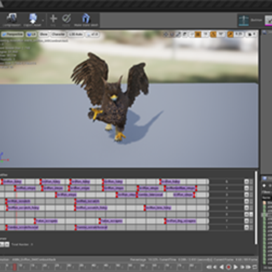Click the Compression toolbar button
The image size is (272, 272).
tap(11, 19)
